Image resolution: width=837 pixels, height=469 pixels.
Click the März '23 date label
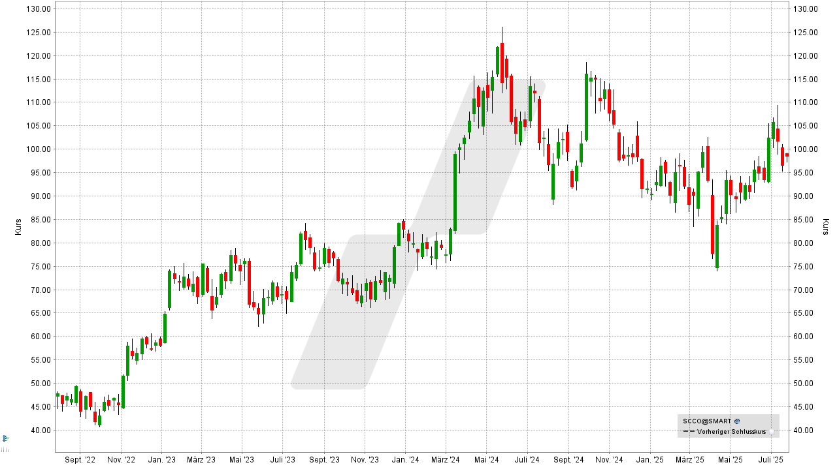pyautogui.click(x=201, y=461)
